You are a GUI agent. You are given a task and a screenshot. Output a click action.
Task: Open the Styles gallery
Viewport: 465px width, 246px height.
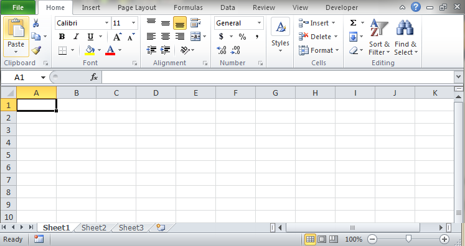coord(280,35)
